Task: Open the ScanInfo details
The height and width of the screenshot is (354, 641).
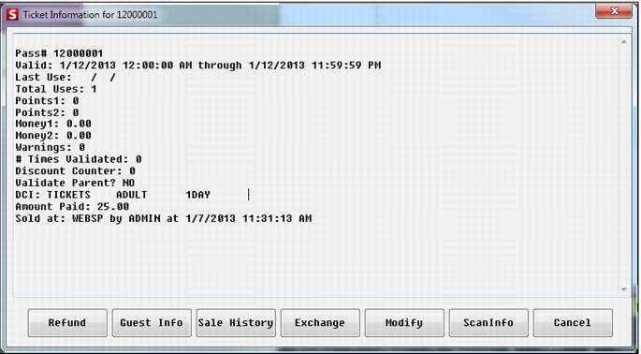Action: 488,322
